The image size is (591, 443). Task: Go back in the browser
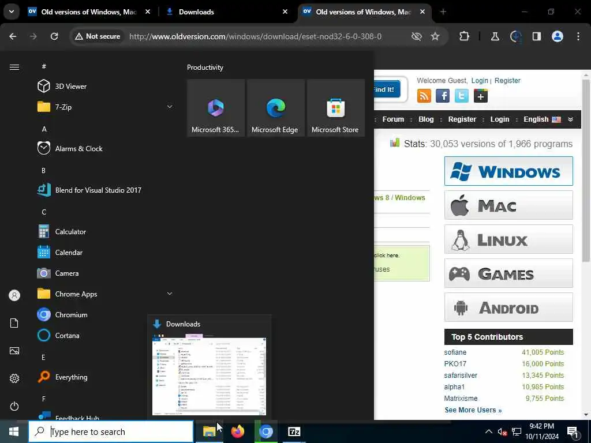click(13, 36)
